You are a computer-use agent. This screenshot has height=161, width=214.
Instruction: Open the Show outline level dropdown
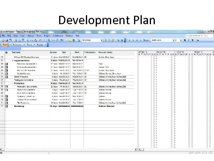[x=146, y=40]
